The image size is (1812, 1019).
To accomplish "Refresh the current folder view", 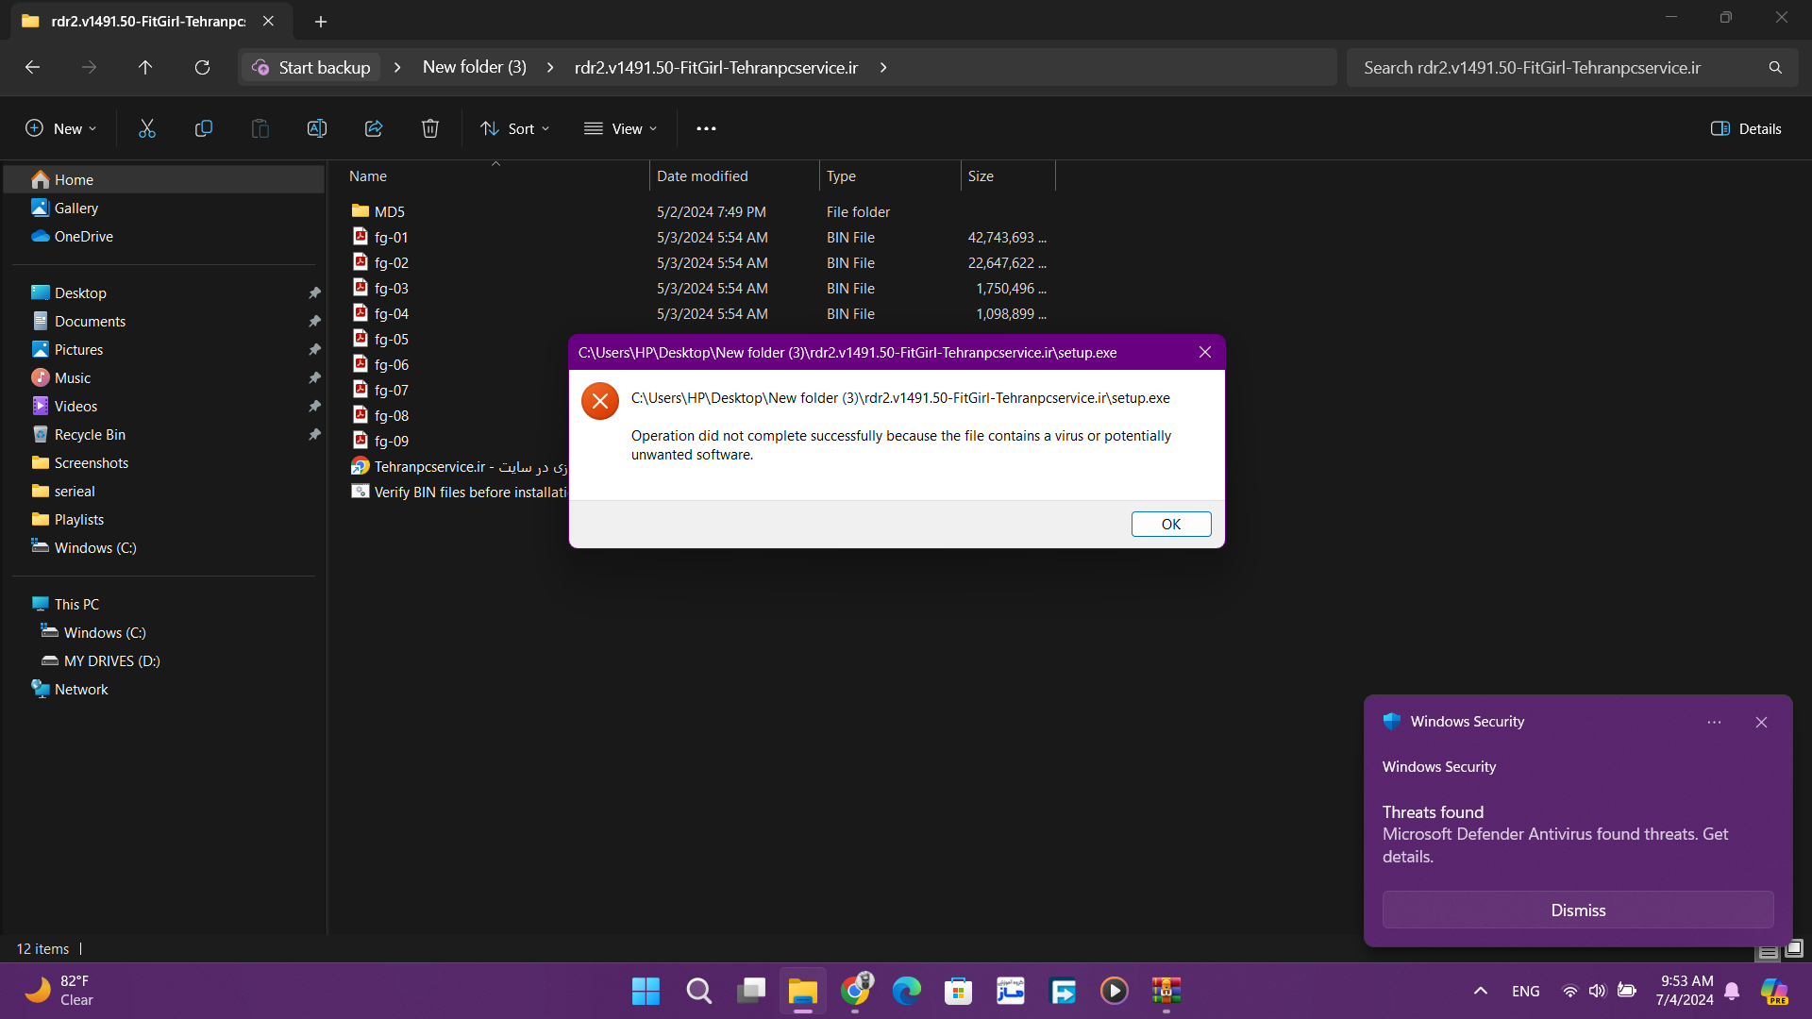I will 202,67.
